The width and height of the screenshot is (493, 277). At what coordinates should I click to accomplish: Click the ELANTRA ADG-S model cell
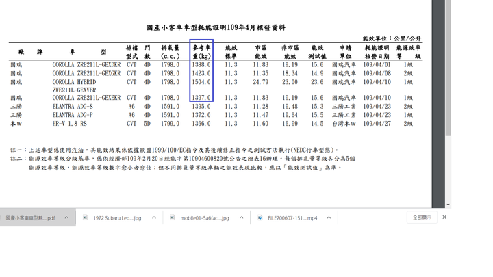[x=73, y=107]
